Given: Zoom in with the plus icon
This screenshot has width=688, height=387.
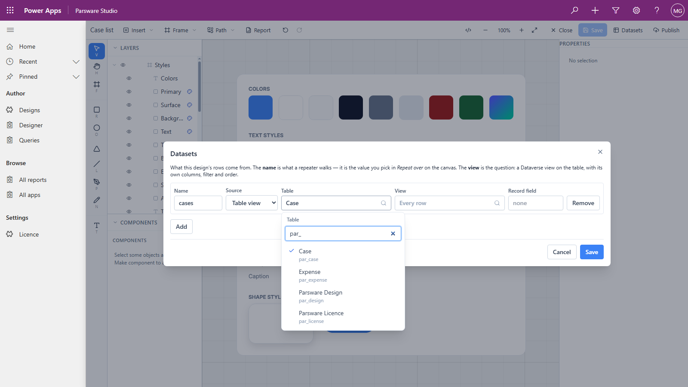Looking at the screenshot, I should pyautogui.click(x=522, y=30).
